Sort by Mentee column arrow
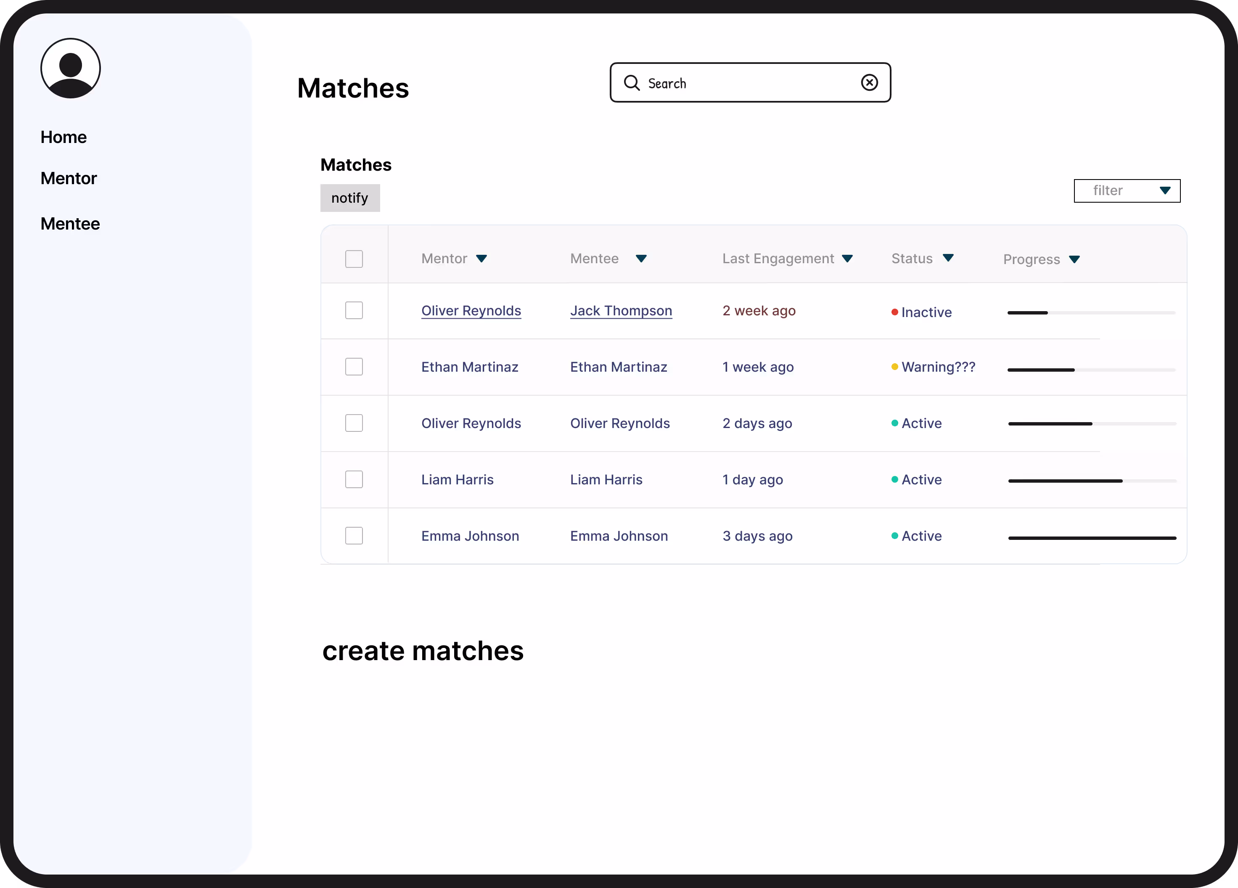Viewport: 1238px width, 888px height. 641,259
